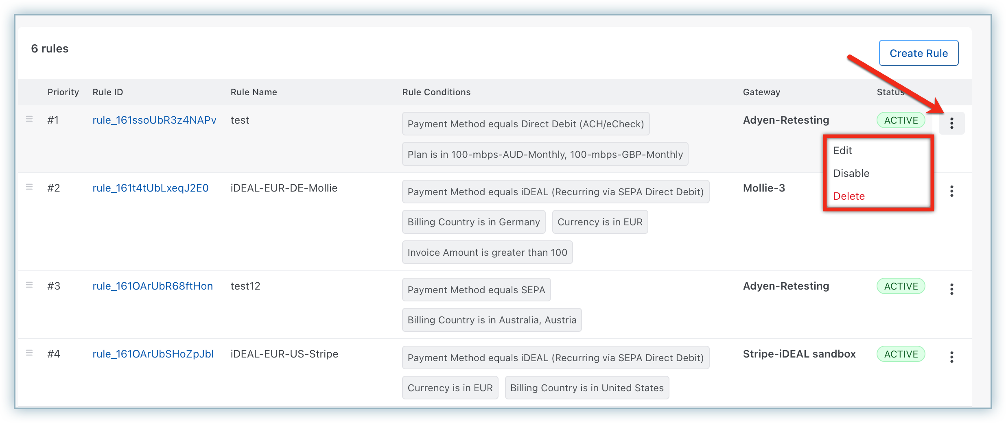Open rule_161OArUbSHoZpJbl link
1006x423 pixels.
click(153, 354)
